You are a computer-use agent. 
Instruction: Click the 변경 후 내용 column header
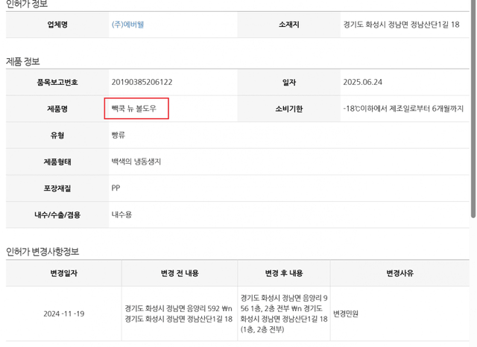(x=284, y=273)
